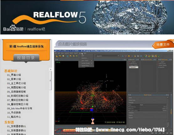Expand the Statistics section in Node Params
The width and height of the screenshot is (174, 135).
click(x=147, y=113)
